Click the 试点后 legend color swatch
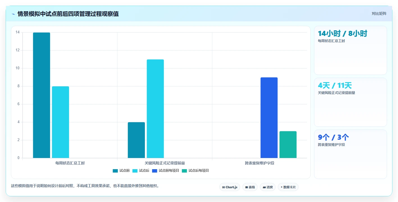Screen dimensions: 398x202 (x=135, y=171)
